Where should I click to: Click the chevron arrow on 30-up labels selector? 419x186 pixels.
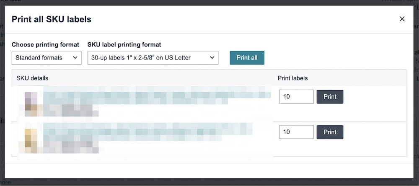[x=212, y=58]
